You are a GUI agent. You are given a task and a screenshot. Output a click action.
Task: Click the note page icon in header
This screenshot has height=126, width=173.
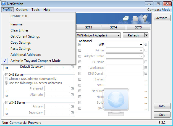pos(135,18)
